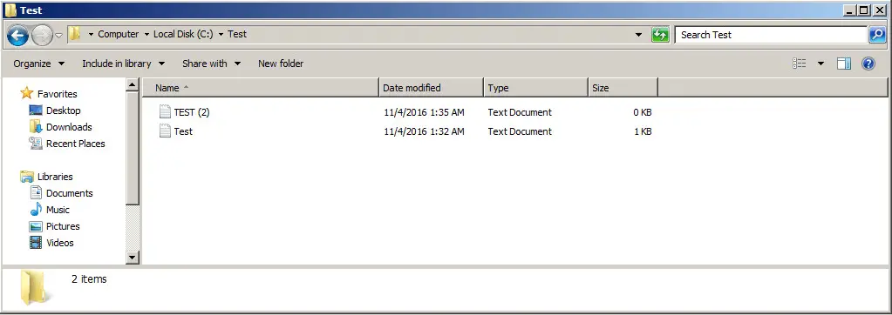
Task: Select the TEST (2) file icon
Action: pyautogui.click(x=165, y=112)
